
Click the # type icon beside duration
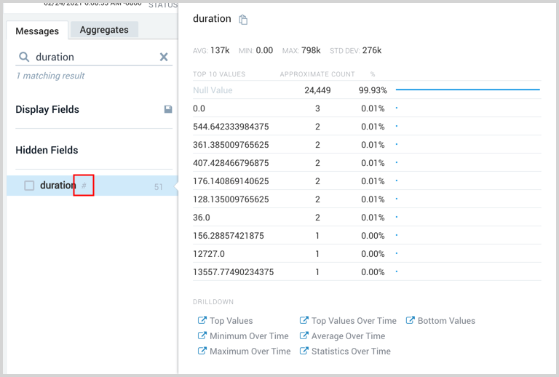pos(84,186)
